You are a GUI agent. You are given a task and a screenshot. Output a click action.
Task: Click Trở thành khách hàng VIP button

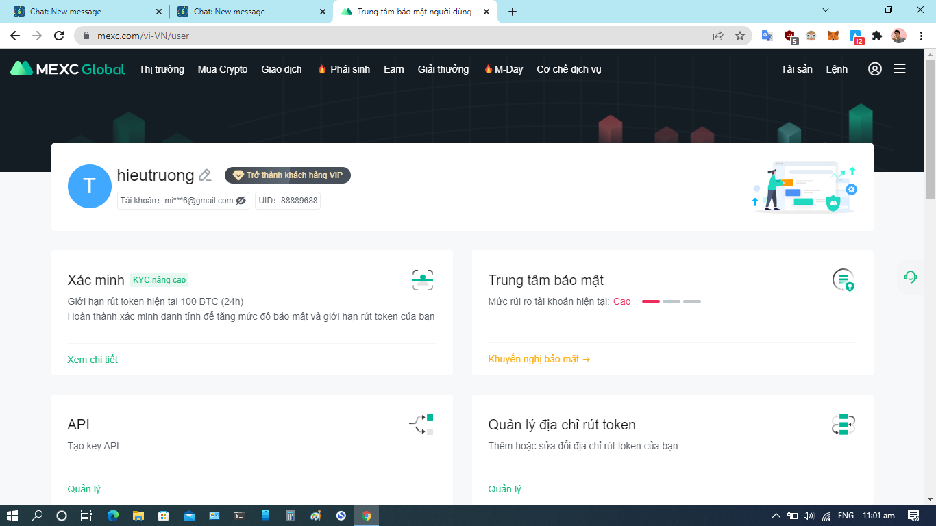coord(288,175)
